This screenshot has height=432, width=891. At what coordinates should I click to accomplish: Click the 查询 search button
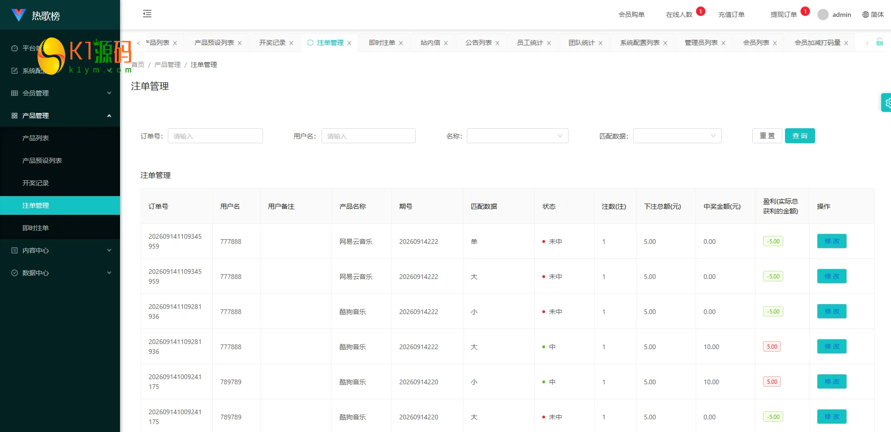800,136
